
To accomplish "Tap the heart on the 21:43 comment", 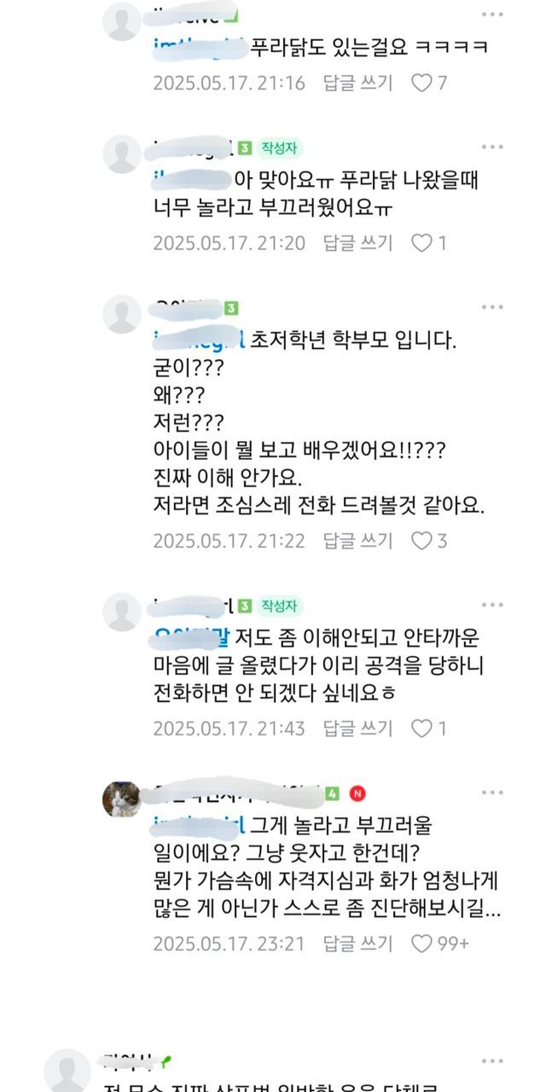I will 421,728.
